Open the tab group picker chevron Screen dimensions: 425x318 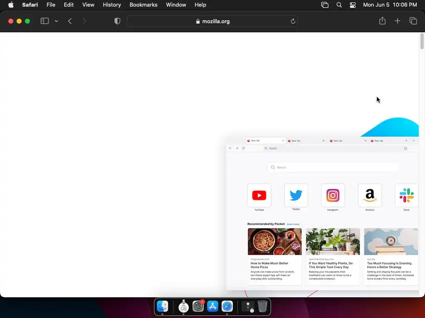[56, 21]
